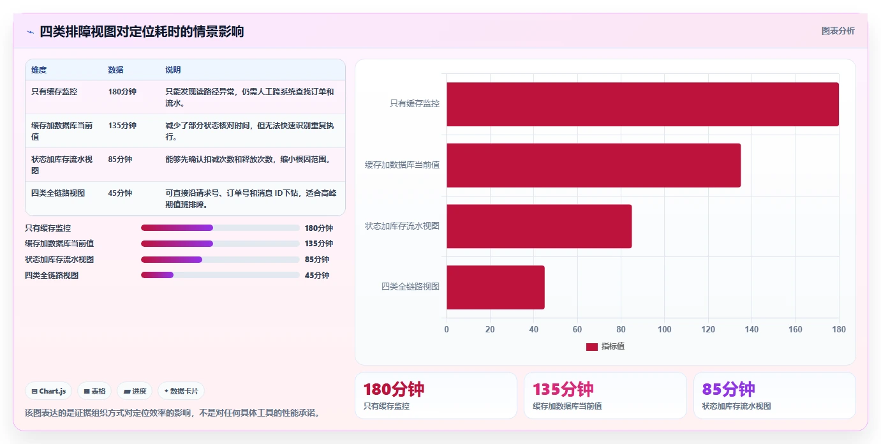
Task: Click the 只有缓存监控 chart bar
Action: 642,104
